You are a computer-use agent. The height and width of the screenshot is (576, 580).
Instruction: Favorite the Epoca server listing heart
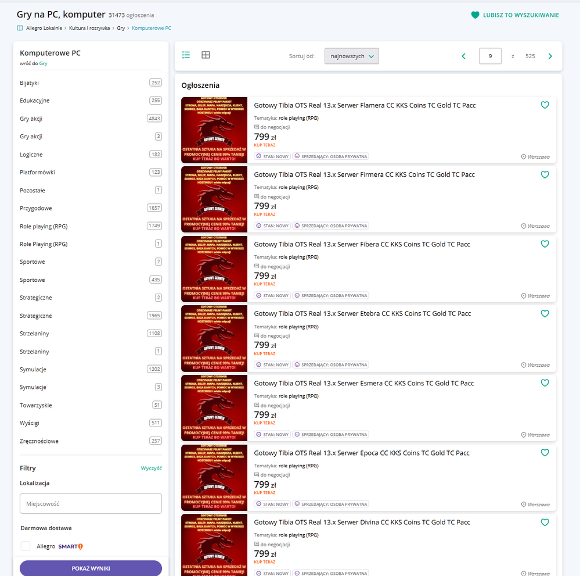click(x=545, y=452)
